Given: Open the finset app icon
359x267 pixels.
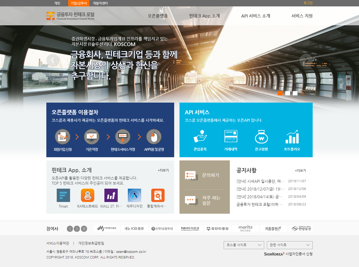Looking at the screenshot, I should [63, 195].
